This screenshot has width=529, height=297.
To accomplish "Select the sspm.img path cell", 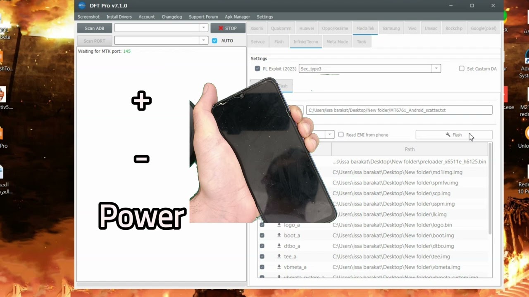I will (x=409, y=204).
